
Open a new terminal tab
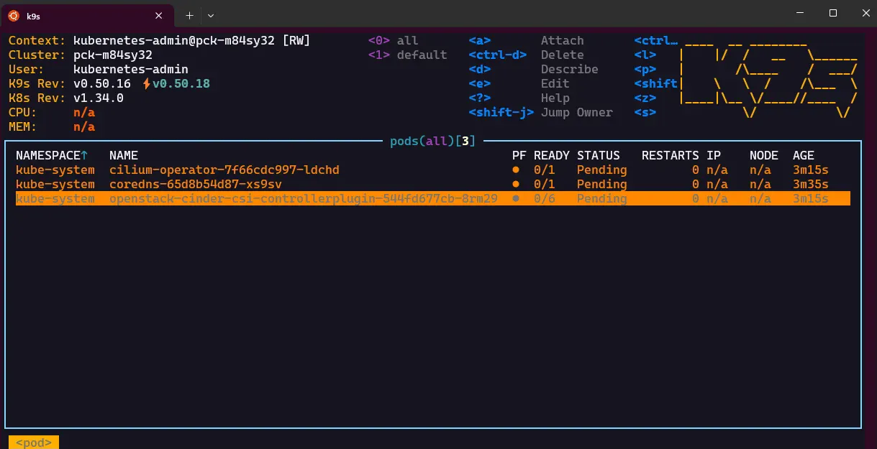click(189, 14)
